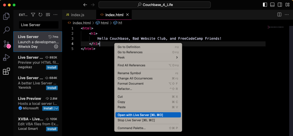The width and height of the screenshot is (293, 136).
Task: Clear extensions search results icon
Action: tap(48, 15)
